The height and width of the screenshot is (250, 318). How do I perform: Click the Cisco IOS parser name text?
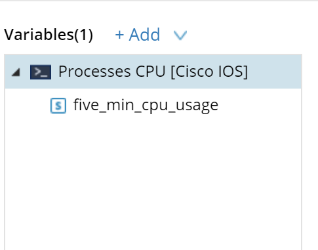[153, 72]
